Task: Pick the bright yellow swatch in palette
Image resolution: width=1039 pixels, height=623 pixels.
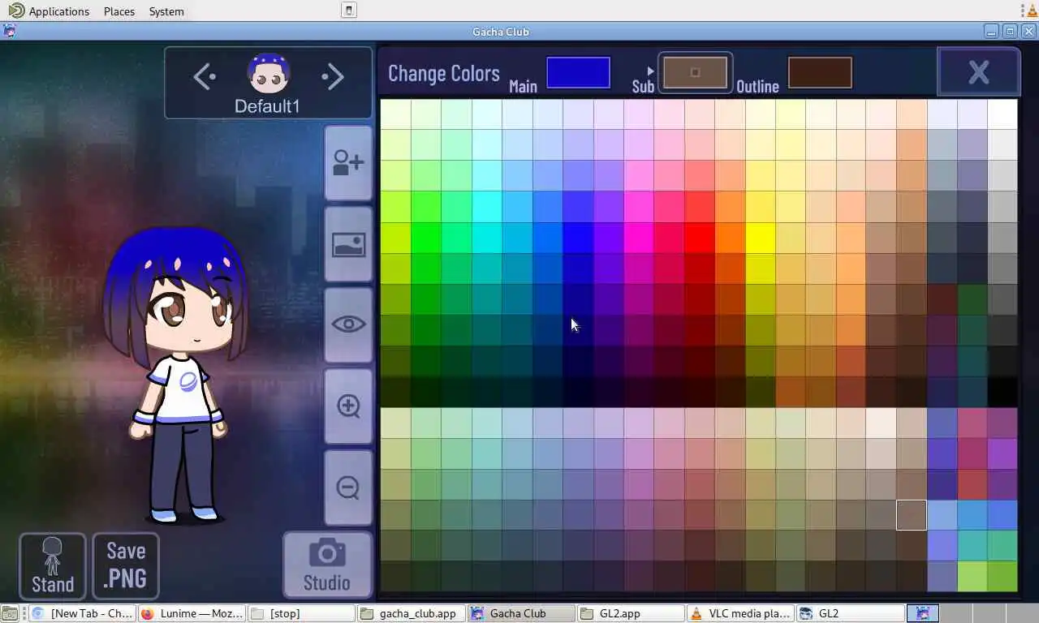Action: 761,238
